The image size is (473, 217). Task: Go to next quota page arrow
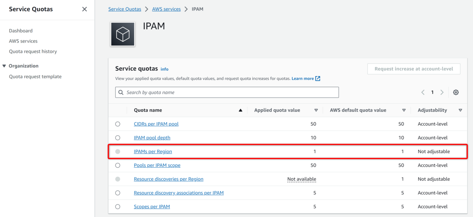pos(442,92)
